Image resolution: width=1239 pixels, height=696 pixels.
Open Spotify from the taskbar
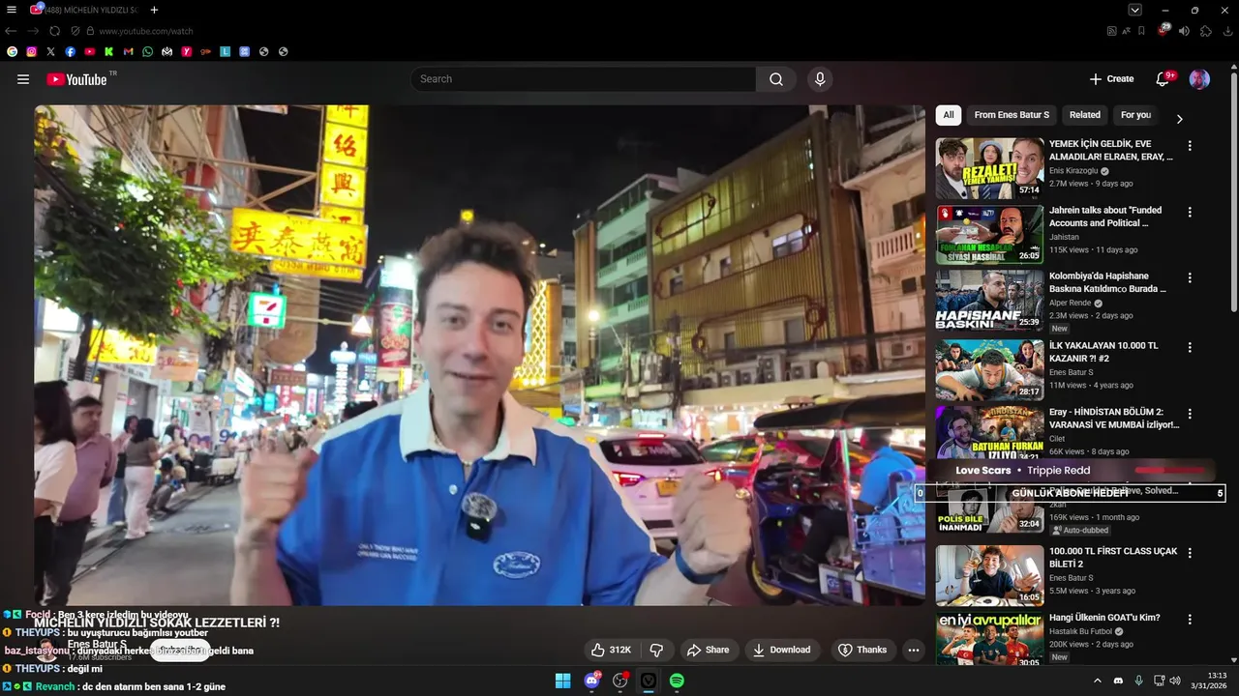click(677, 681)
